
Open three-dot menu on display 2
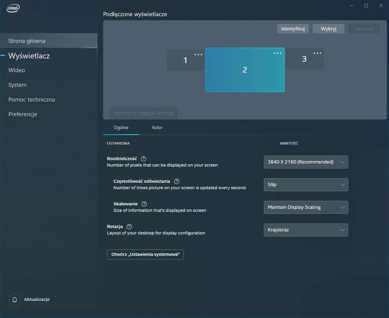pyautogui.click(x=278, y=53)
